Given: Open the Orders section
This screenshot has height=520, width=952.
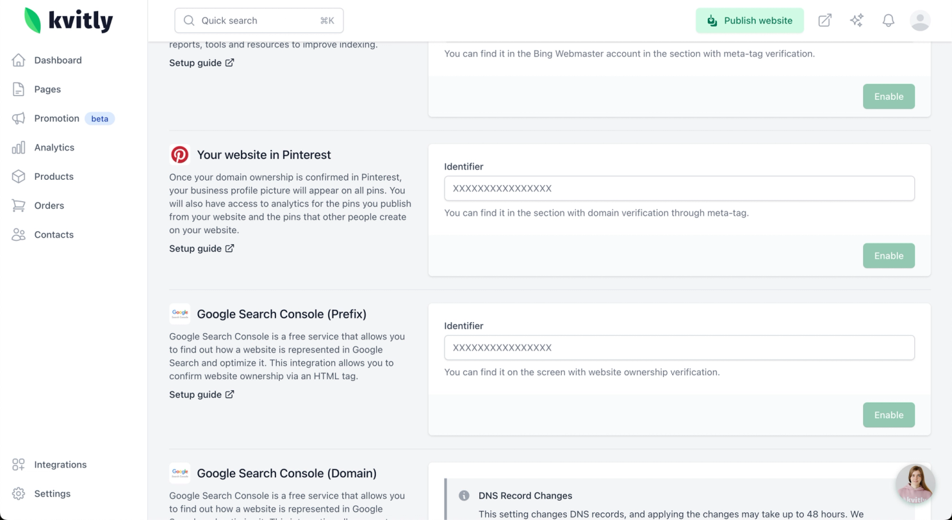Looking at the screenshot, I should [49, 206].
